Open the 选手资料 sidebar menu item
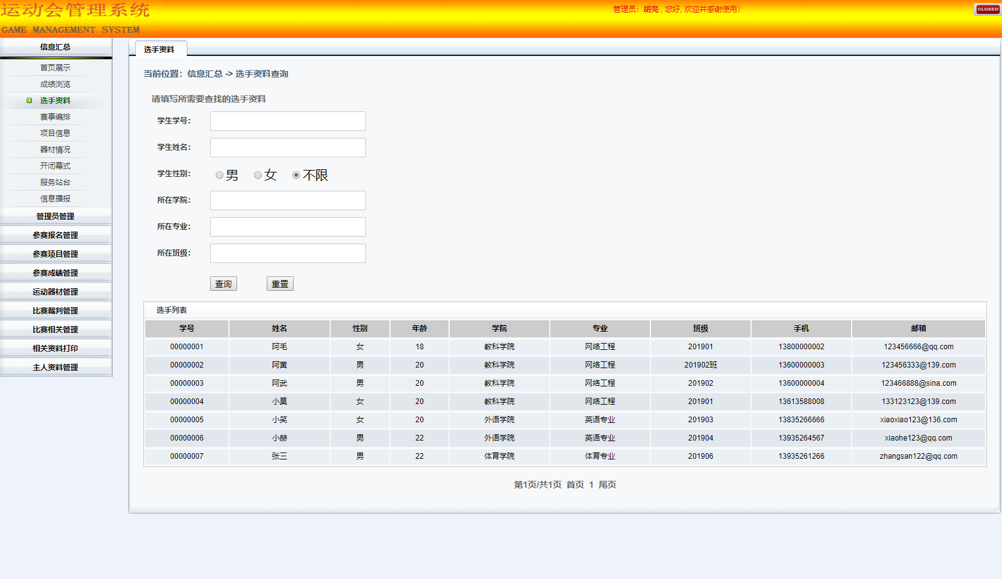Viewport: 1002px width, 579px height. (x=55, y=101)
